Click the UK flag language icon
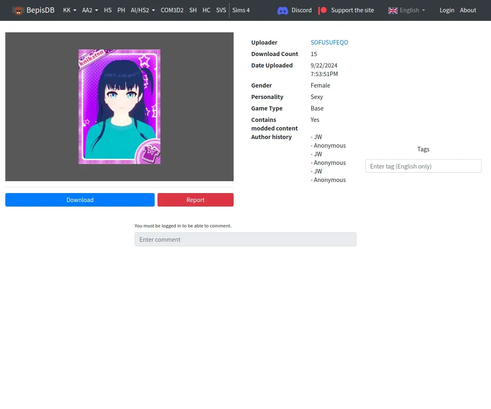Viewport: 491px width, 409px height. click(393, 10)
